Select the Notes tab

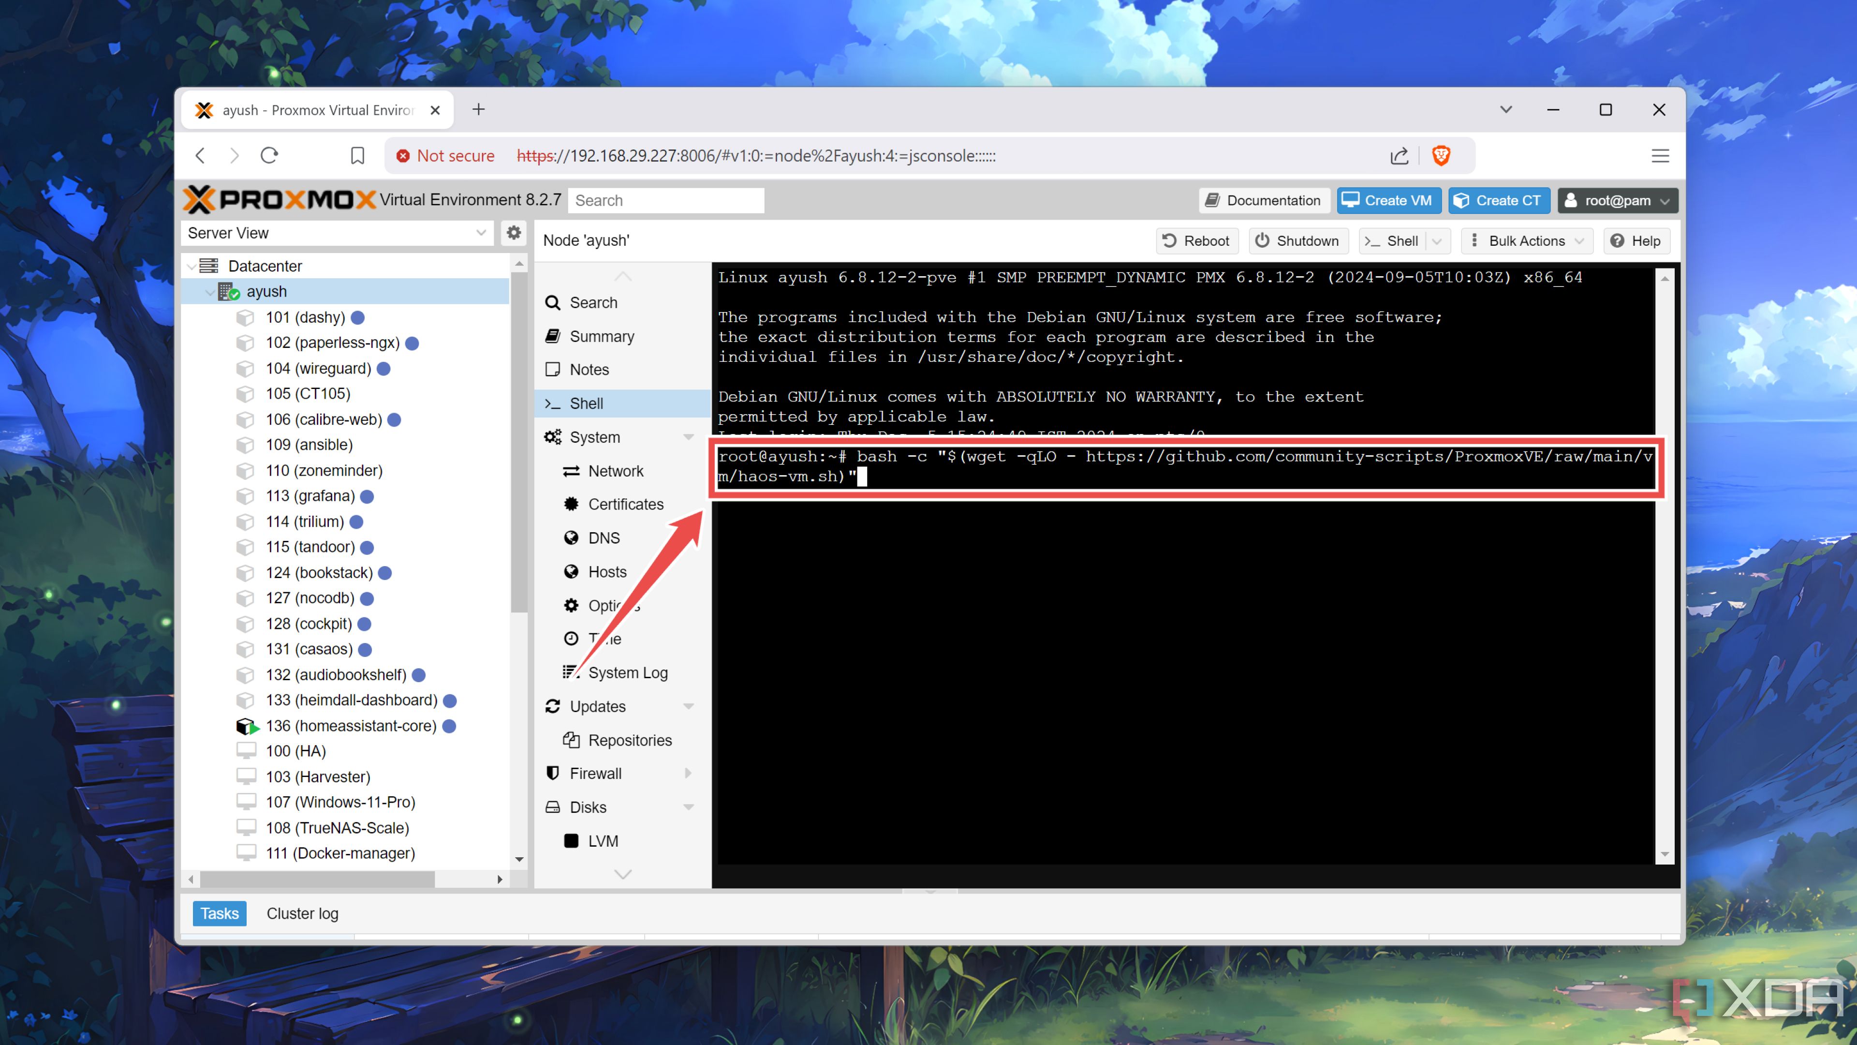pyautogui.click(x=588, y=369)
